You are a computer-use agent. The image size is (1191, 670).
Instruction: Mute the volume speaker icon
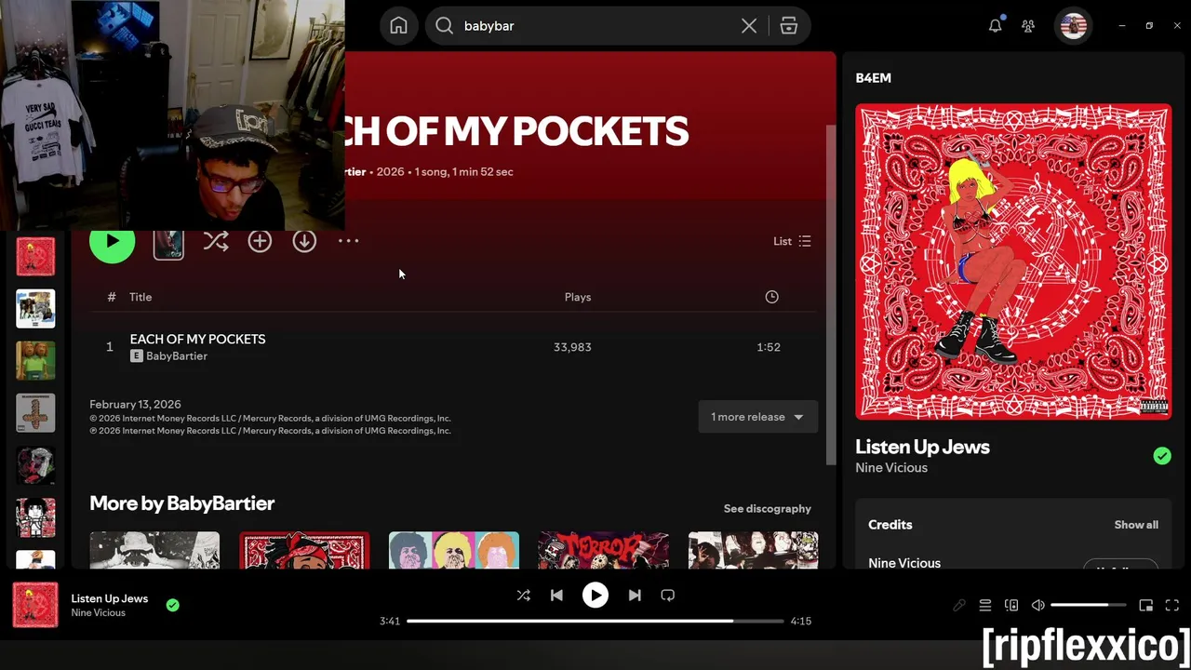click(1038, 605)
